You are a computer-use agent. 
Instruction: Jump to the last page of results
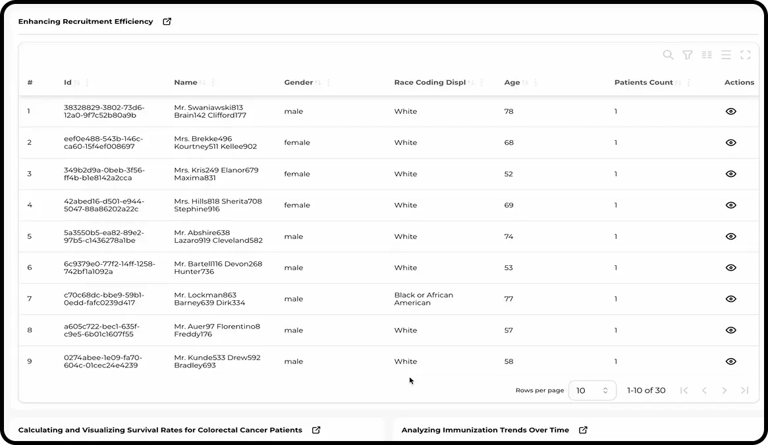pyautogui.click(x=745, y=390)
